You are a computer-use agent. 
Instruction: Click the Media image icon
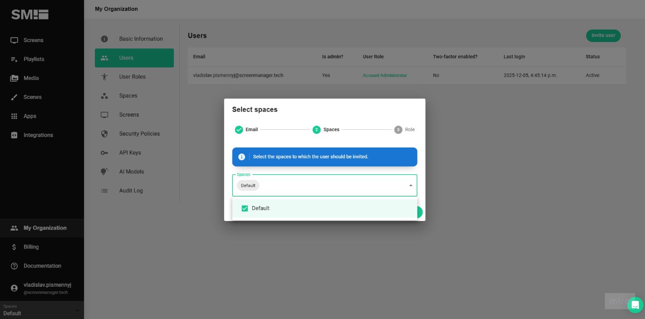14,78
